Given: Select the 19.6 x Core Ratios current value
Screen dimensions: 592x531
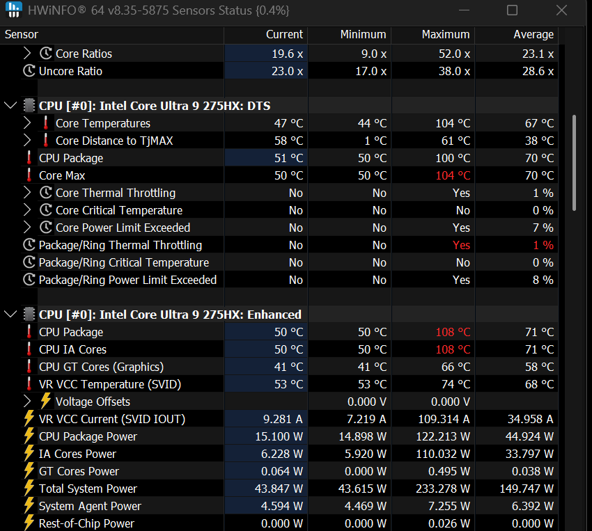Looking at the screenshot, I should tap(288, 54).
